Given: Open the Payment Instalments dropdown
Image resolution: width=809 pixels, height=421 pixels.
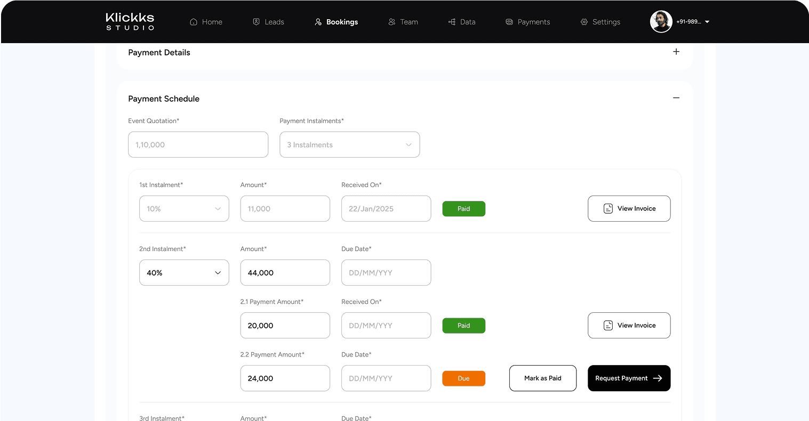Looking at the screenshot, I should (x=349, y=144).
